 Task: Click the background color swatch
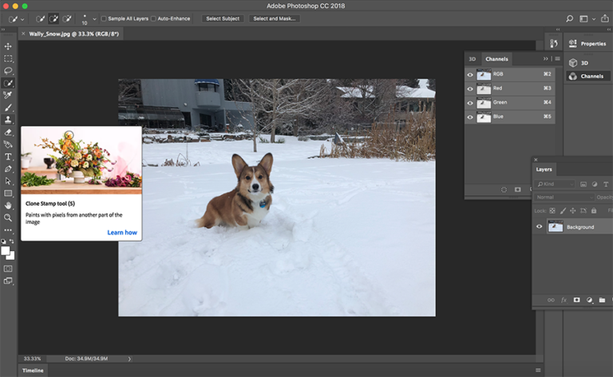[x=12, y=257]
